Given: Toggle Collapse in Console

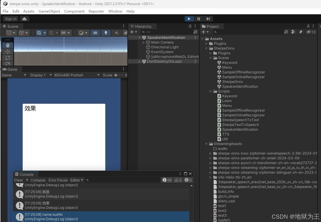Looking at the screenshot, I should 38,180.
